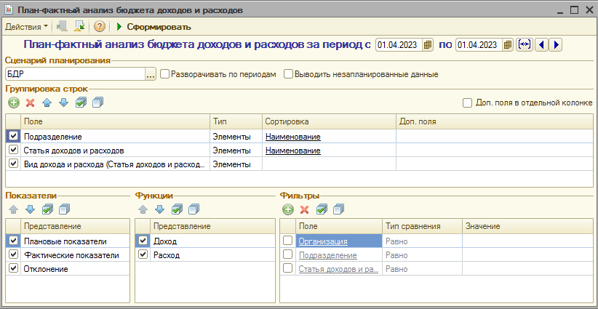This screenshot has width=598, height=309.
Task: Uncheck the Фактические показатели checkbox
Action: pos(13,255)
